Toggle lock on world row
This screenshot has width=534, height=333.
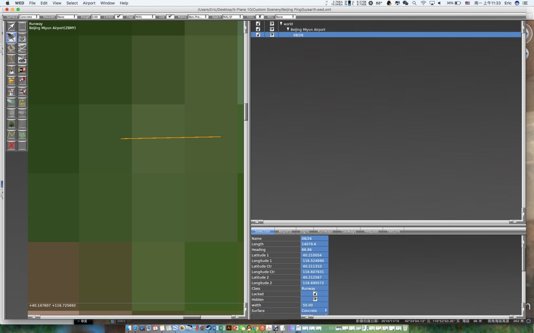coord(258,24)
